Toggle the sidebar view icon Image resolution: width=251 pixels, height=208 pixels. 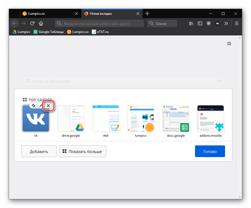200,23
